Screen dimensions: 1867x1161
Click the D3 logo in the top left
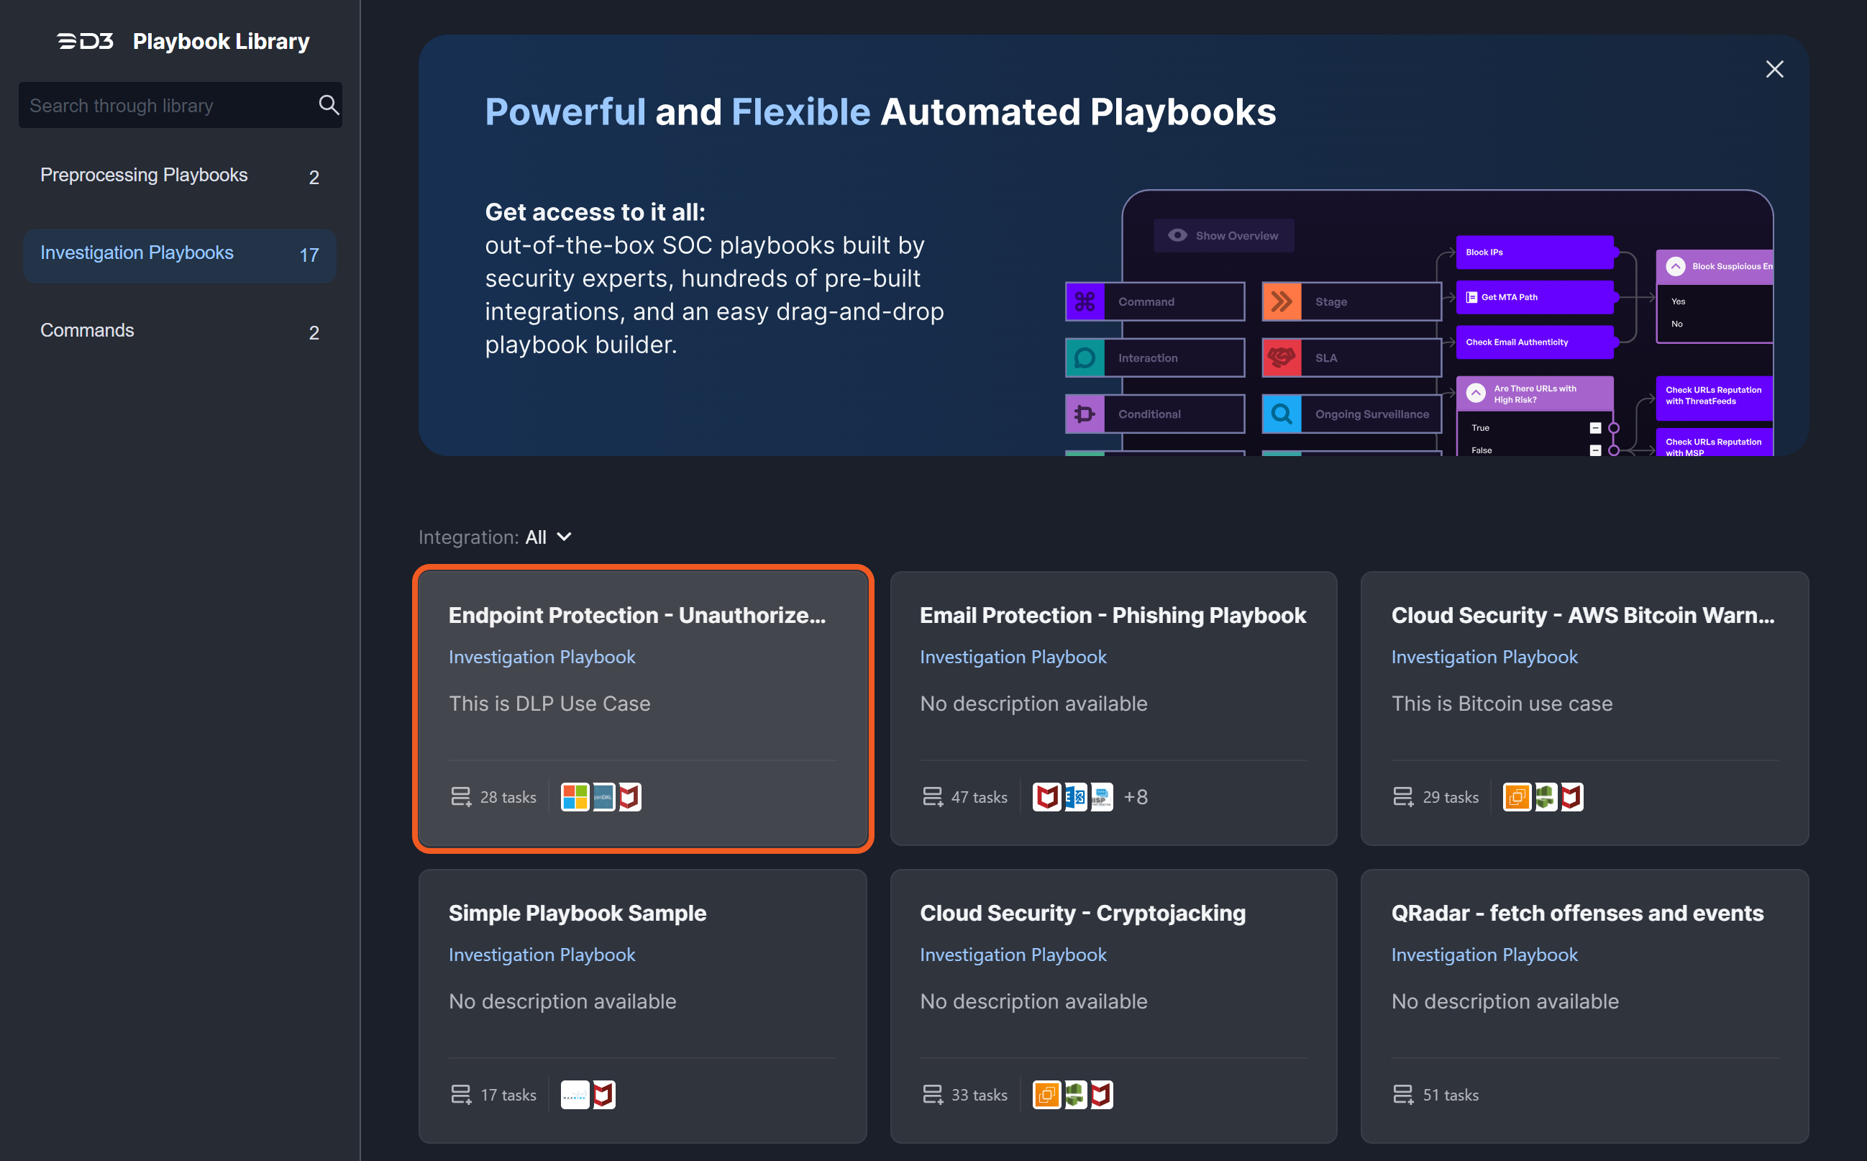click(x=84, y=41)
